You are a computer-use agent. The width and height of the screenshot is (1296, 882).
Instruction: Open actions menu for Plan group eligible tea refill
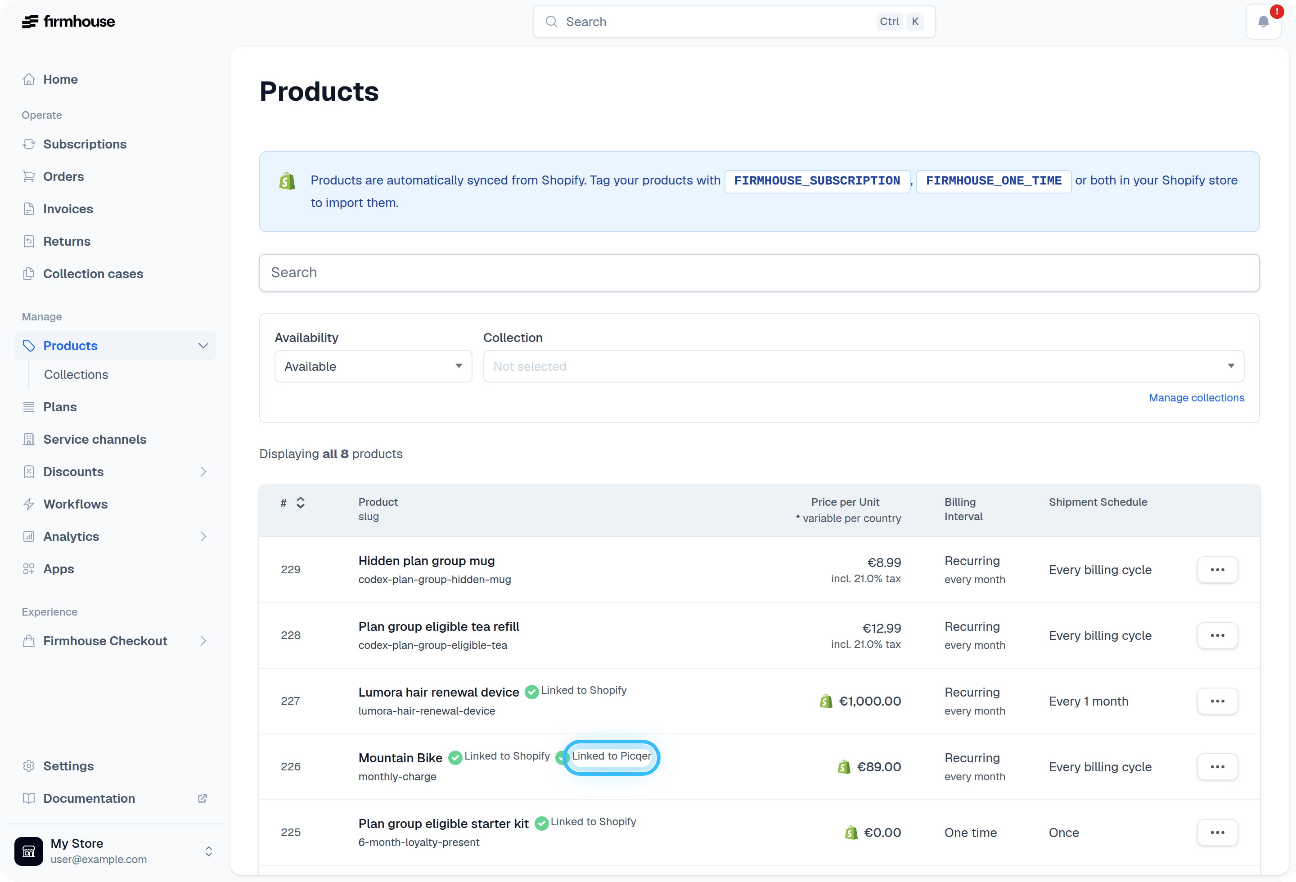pos(1217,635)
